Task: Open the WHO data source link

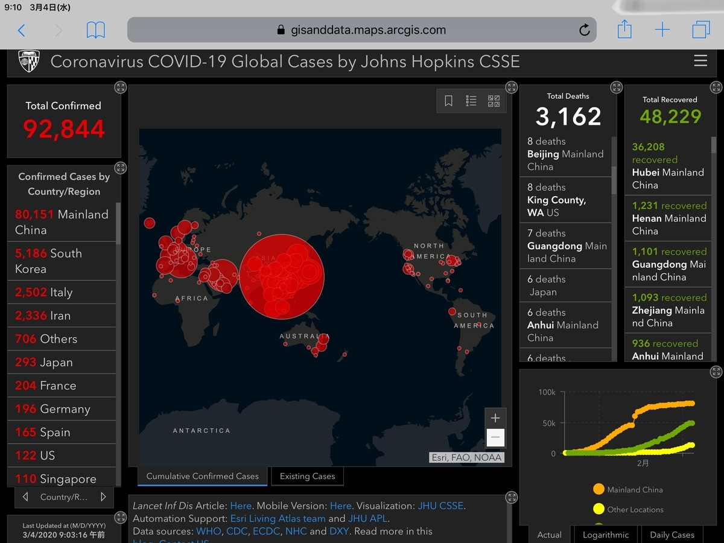Action: coord(209,532)
